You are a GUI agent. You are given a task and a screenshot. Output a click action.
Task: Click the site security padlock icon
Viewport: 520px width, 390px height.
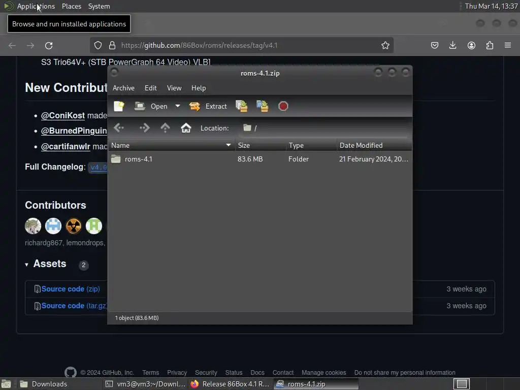tap(112, 45)
